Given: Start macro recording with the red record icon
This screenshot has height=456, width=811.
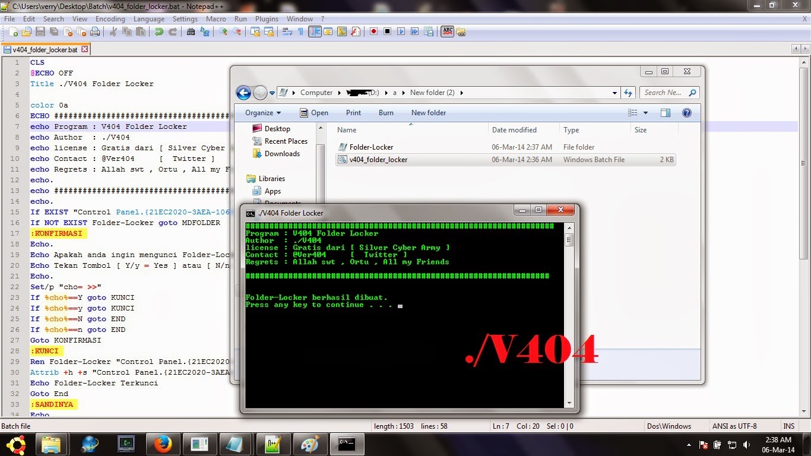Looking at the screenshot, I should pyautogui.click(x=373, y=31).
